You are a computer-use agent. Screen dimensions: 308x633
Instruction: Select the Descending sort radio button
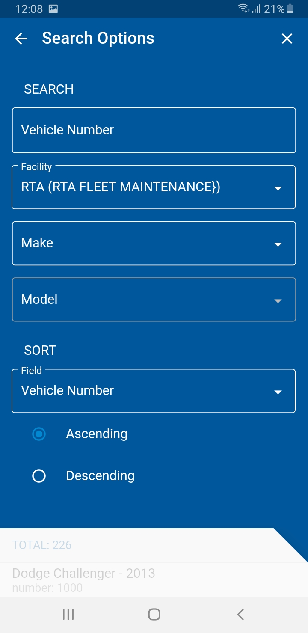39,476
